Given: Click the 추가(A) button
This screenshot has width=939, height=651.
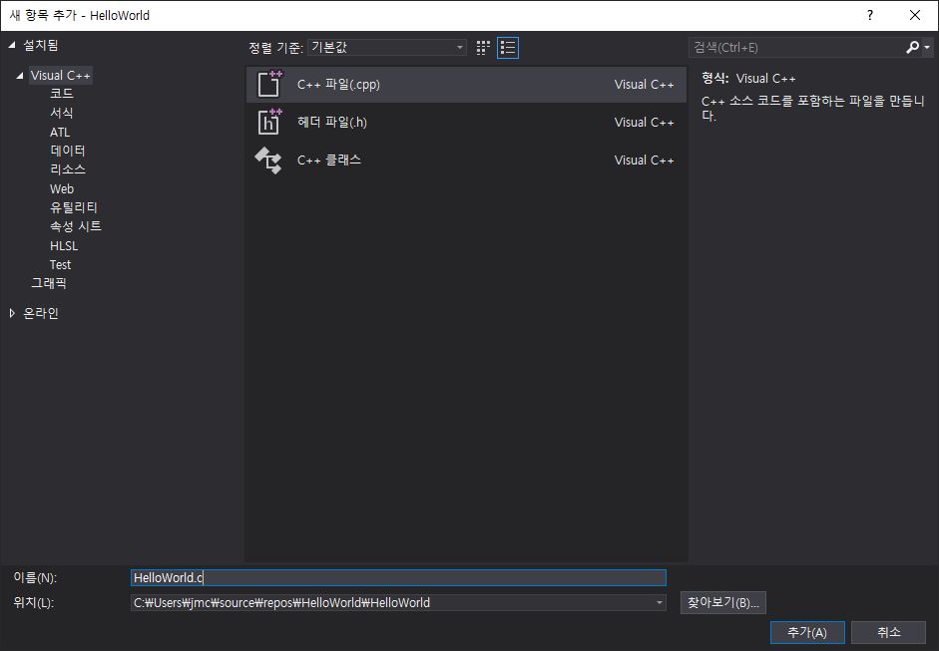Looking at the screenshot, I should (806, 632).
